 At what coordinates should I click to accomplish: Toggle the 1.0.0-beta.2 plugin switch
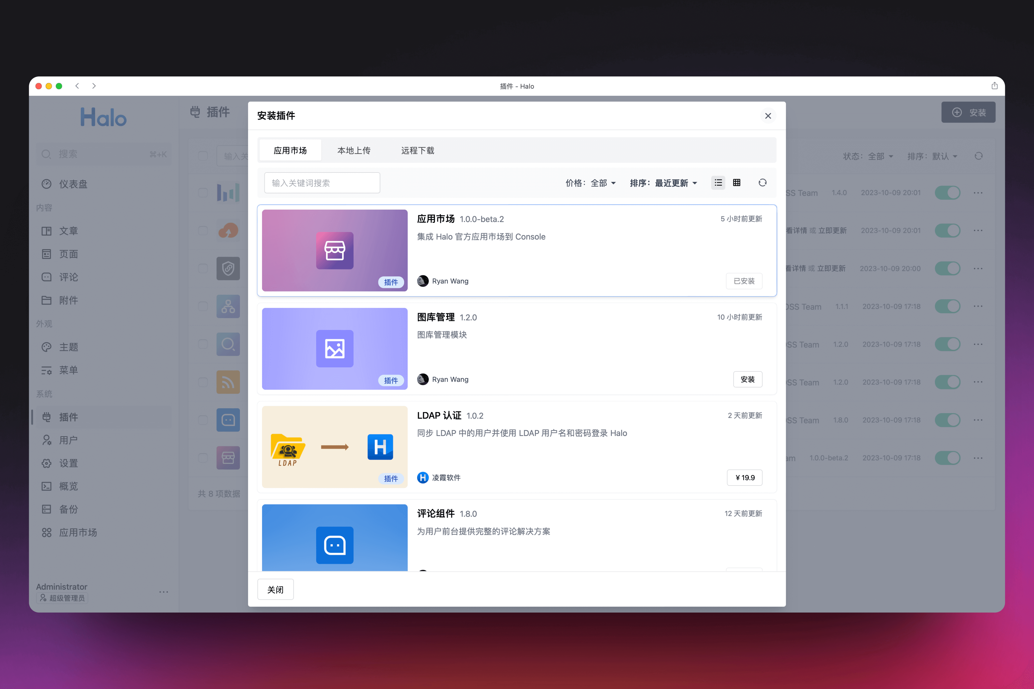pos(947,458)
